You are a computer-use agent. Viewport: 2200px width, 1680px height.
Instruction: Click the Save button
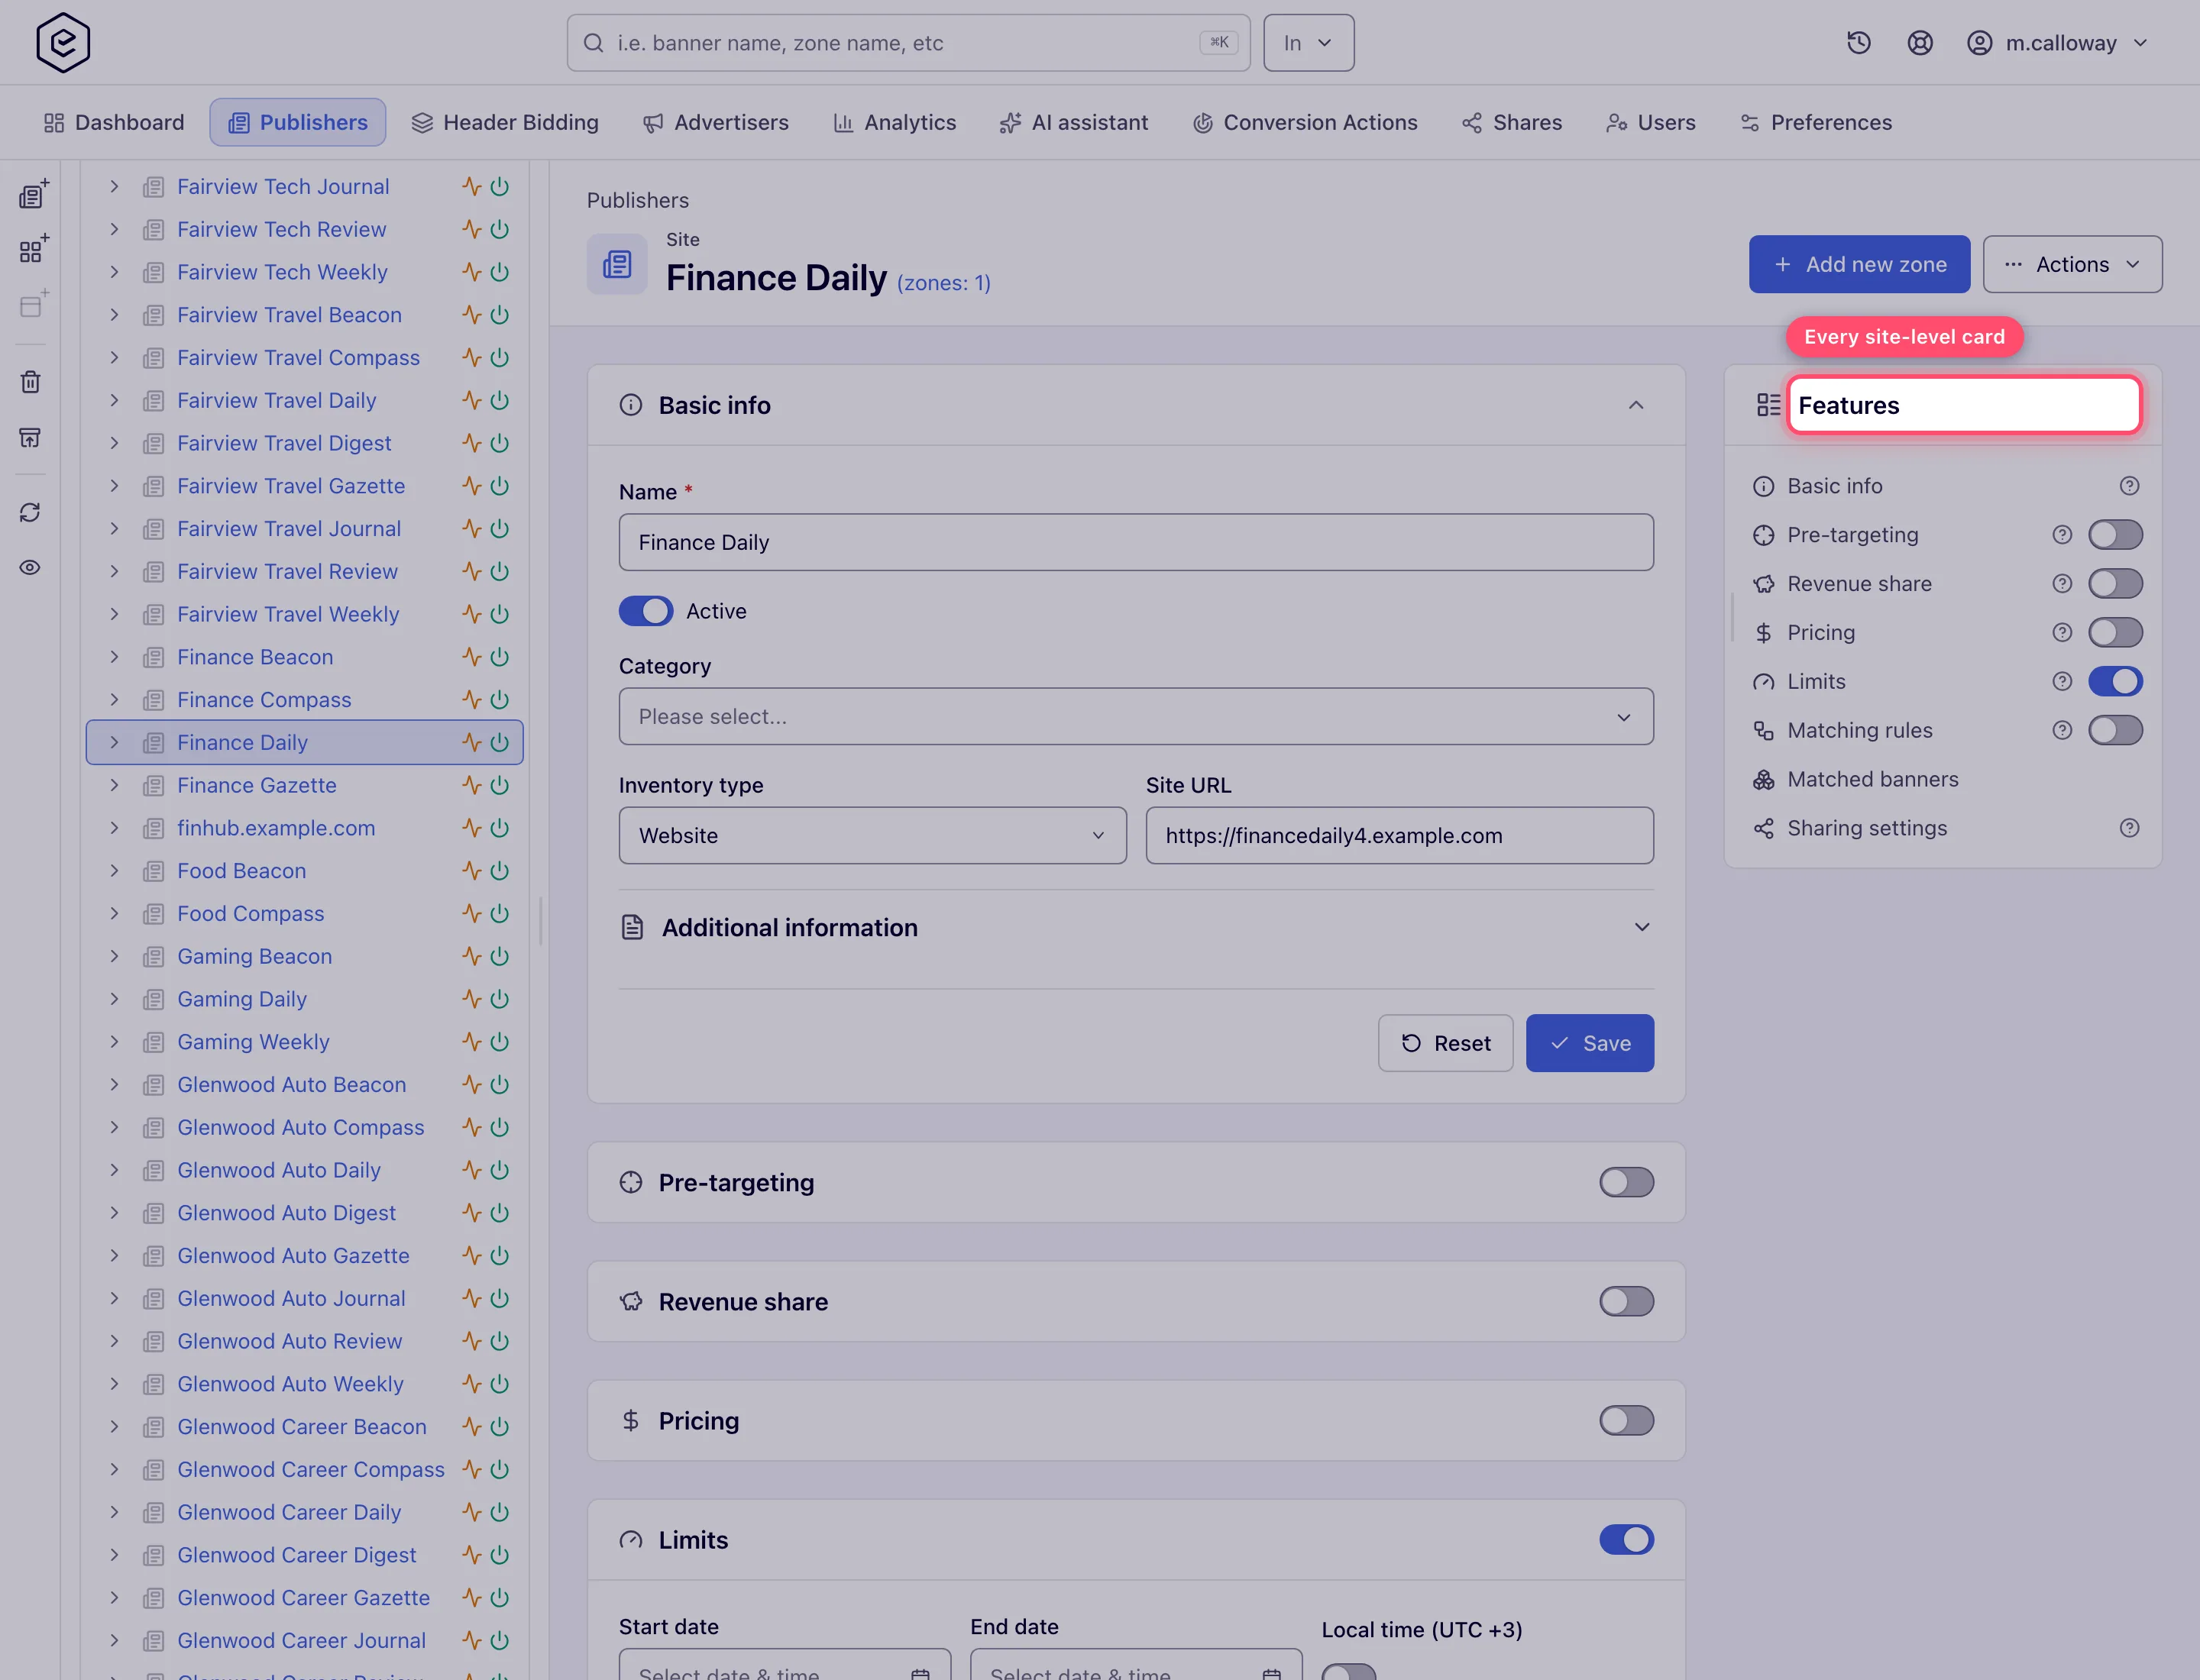[1590, 1044]
